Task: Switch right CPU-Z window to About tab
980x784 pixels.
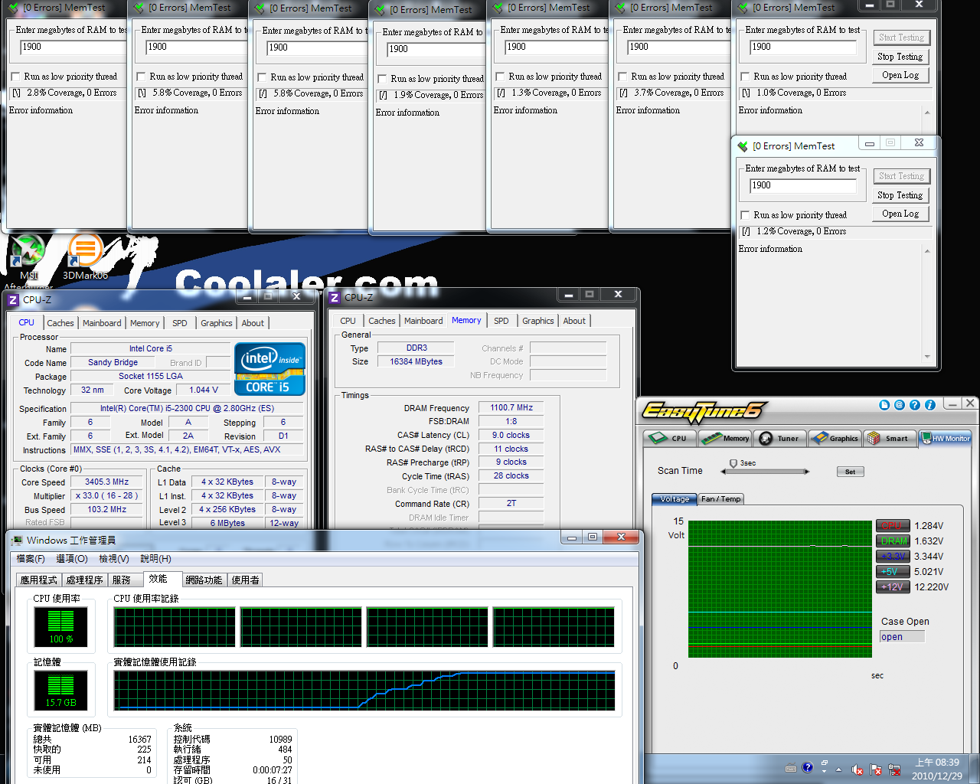Action: tap(574, 321)
